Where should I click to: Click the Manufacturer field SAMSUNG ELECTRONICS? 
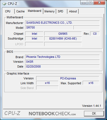(62, 23)
